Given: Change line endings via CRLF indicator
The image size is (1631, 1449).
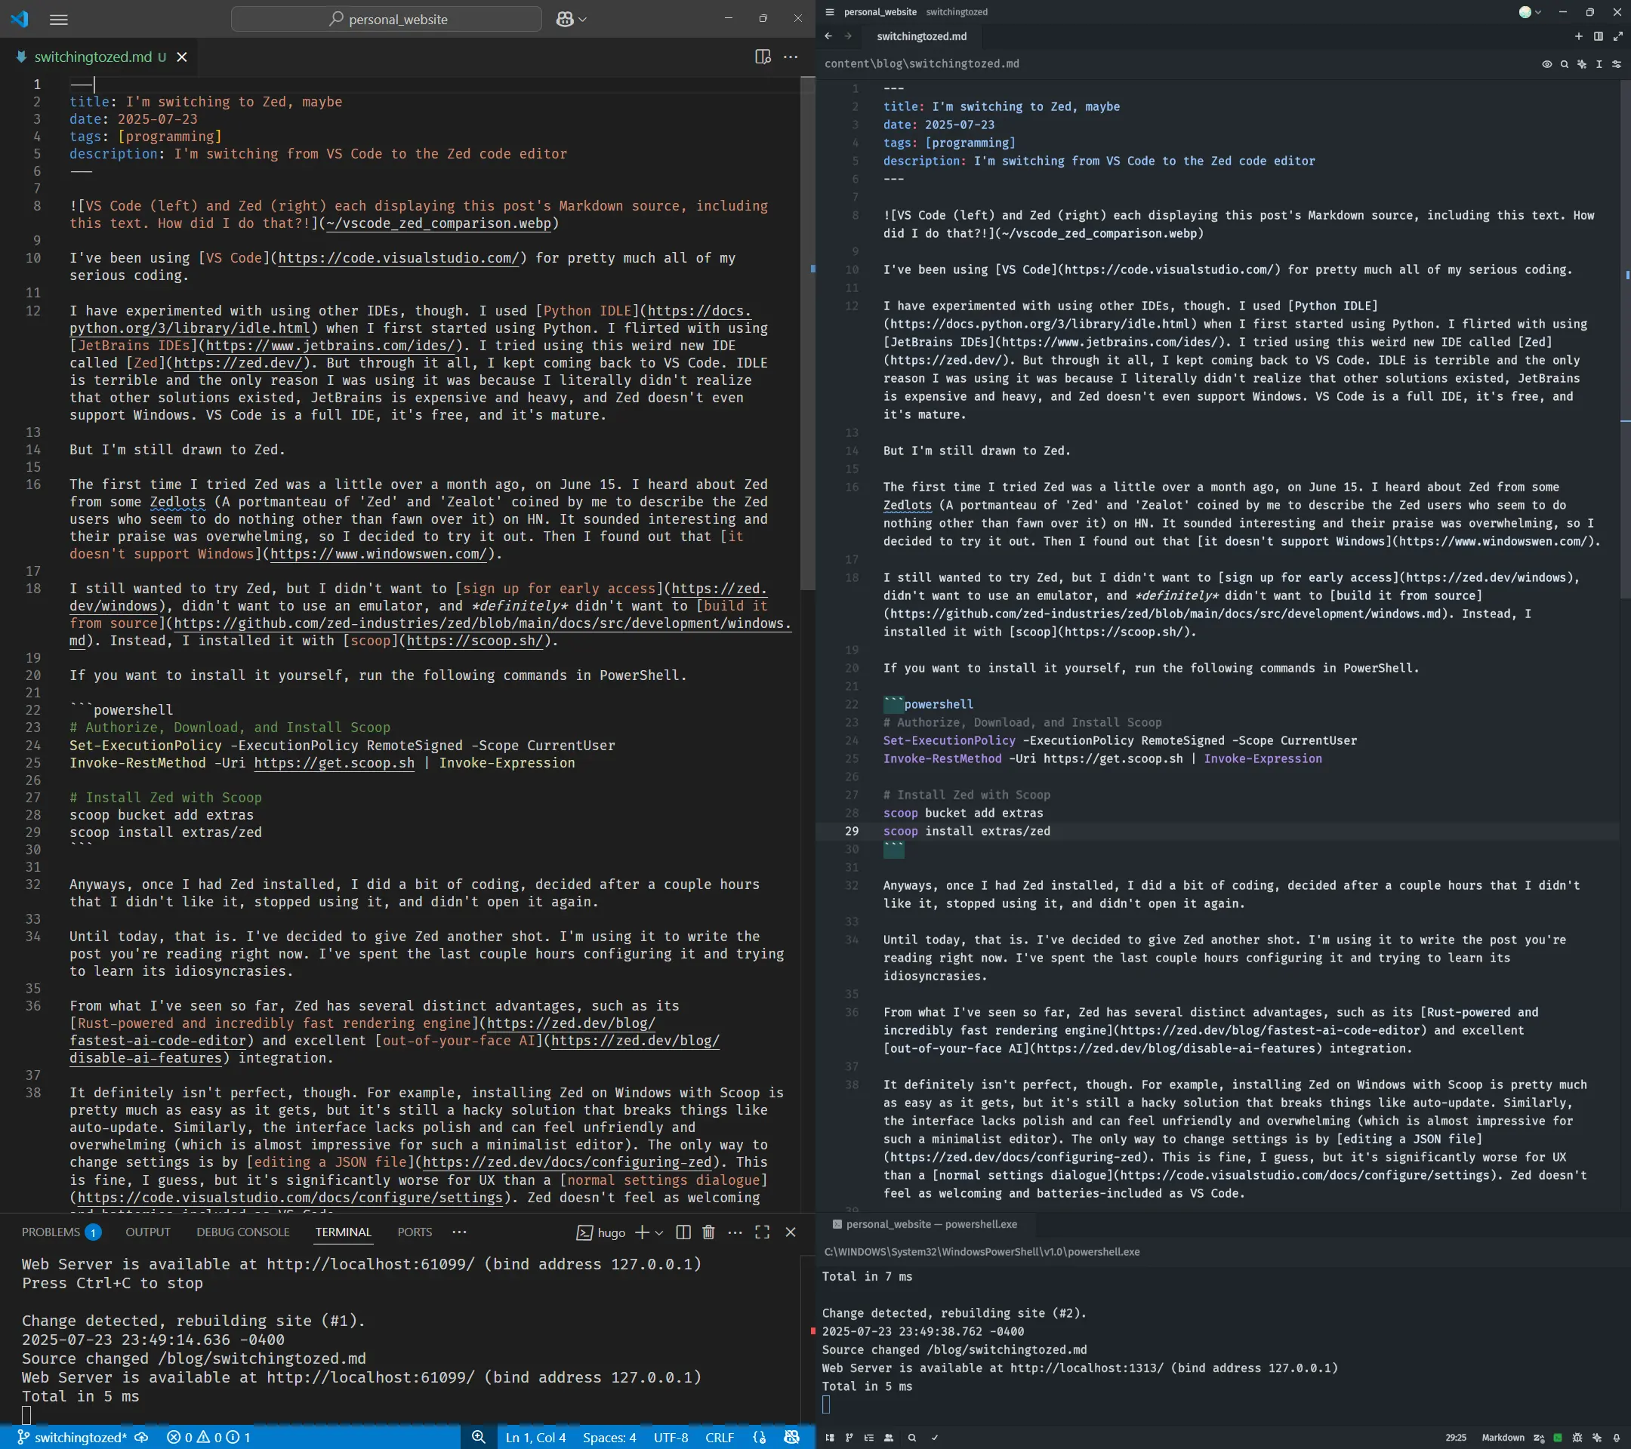Looking at the screenshot, I should coord(720,1437).
